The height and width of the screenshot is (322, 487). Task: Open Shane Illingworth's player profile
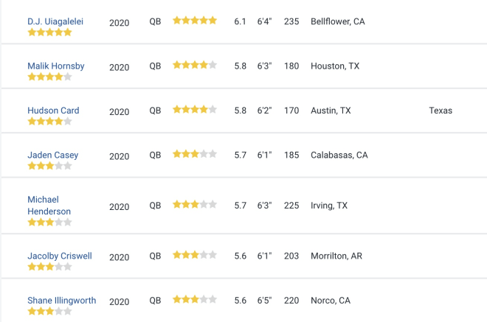click(x=62, y=301)
